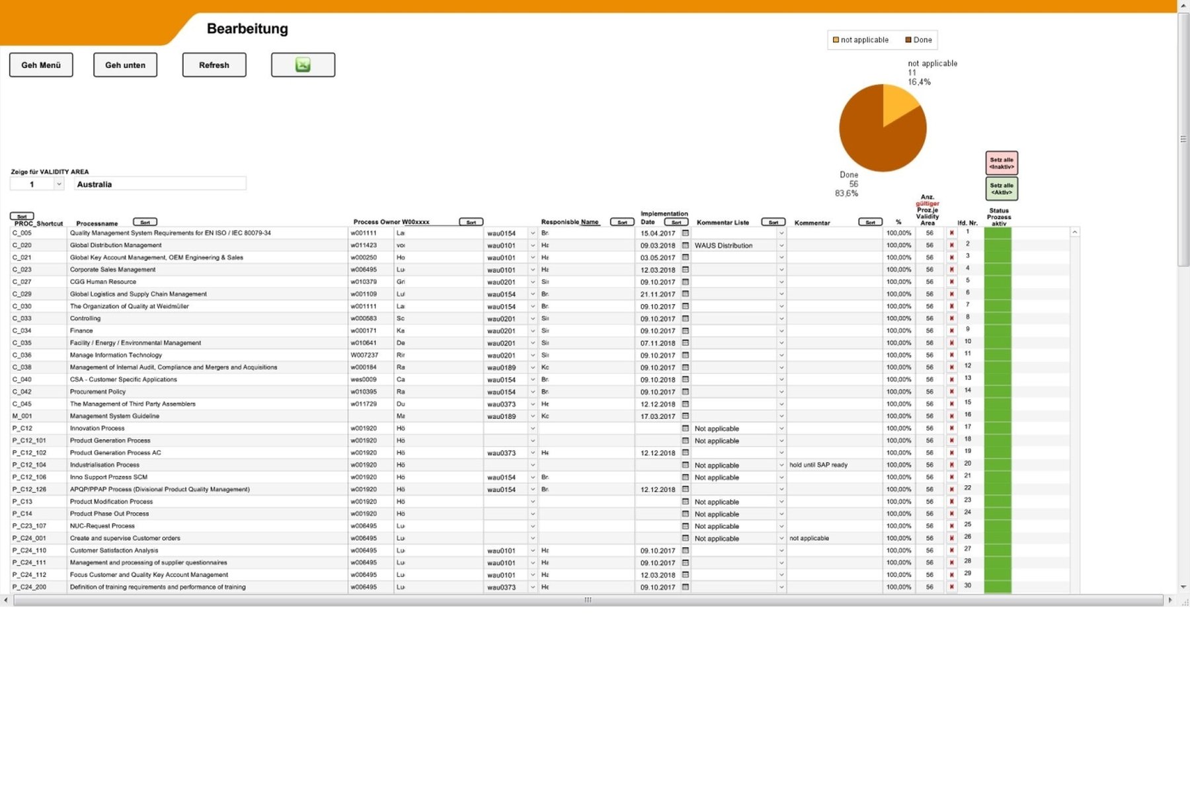Image resolution: width=1190 pixels, height=793 pixels.
Task: Click the Australia validity area field
Action: [x=159, y=184]
